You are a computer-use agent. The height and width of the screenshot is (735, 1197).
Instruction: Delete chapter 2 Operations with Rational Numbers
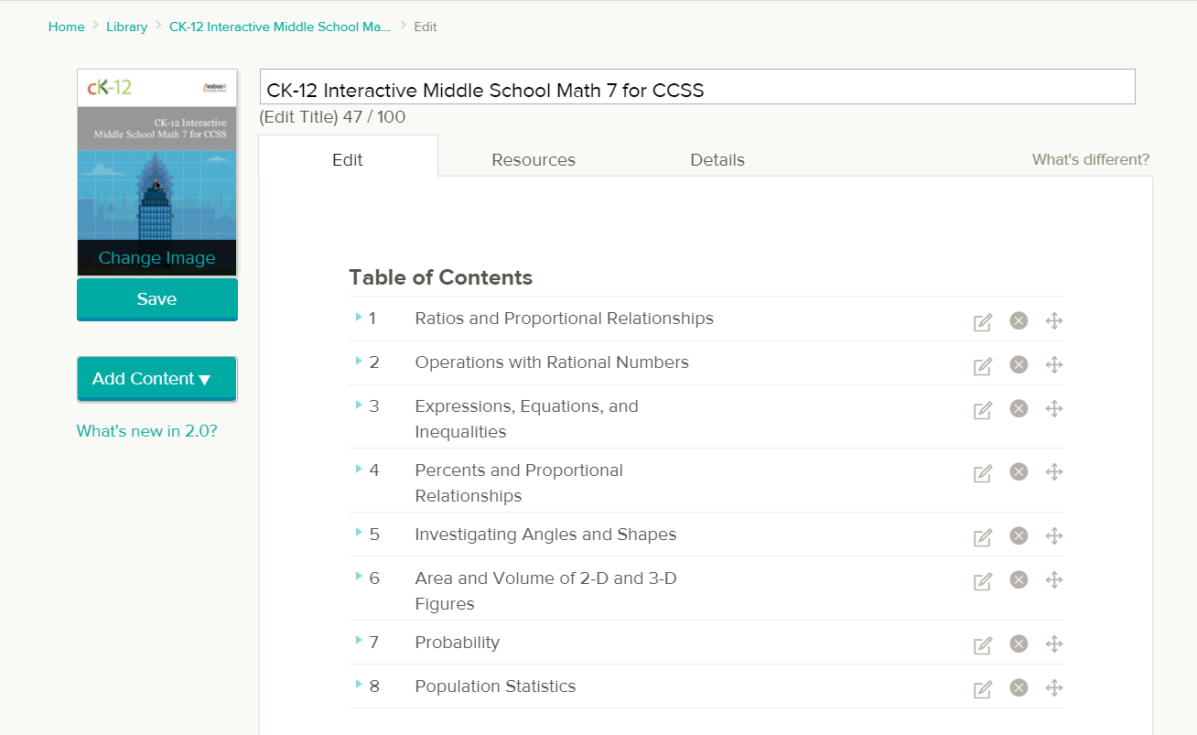click(x=1019, y=364)
